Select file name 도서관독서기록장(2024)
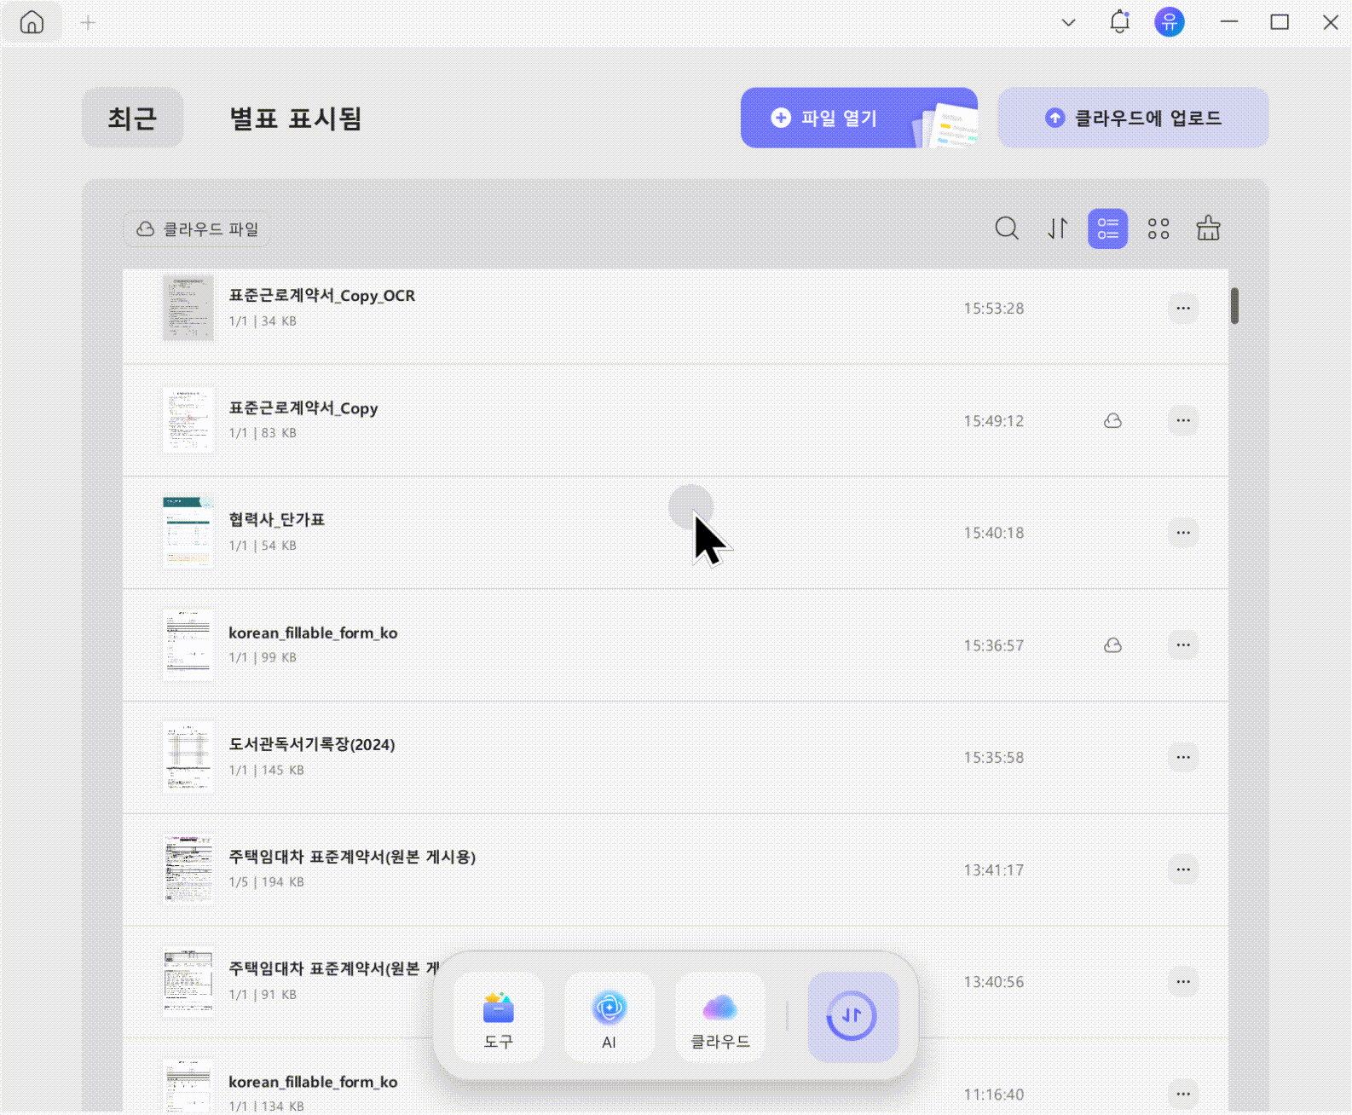The image size is (1352, 1115). coord(311,745)
